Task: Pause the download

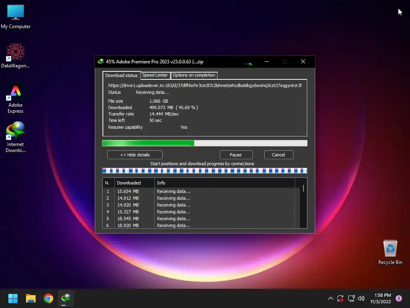Action: pos(236,155)
